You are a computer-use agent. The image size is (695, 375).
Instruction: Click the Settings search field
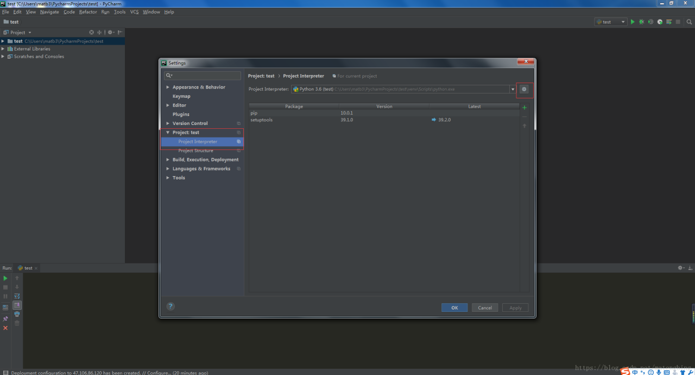coord(203,76)
